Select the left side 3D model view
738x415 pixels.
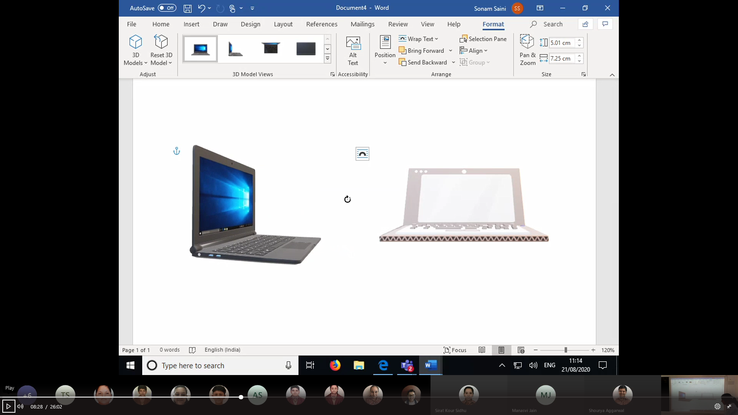(235, 49)
